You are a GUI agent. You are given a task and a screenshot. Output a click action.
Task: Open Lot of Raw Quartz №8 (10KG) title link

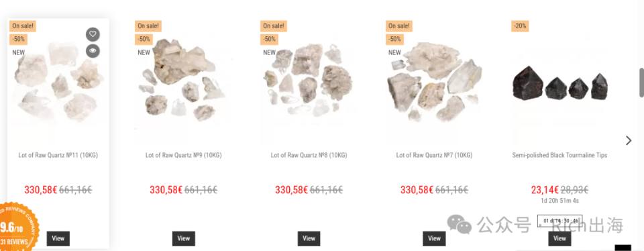309,155
